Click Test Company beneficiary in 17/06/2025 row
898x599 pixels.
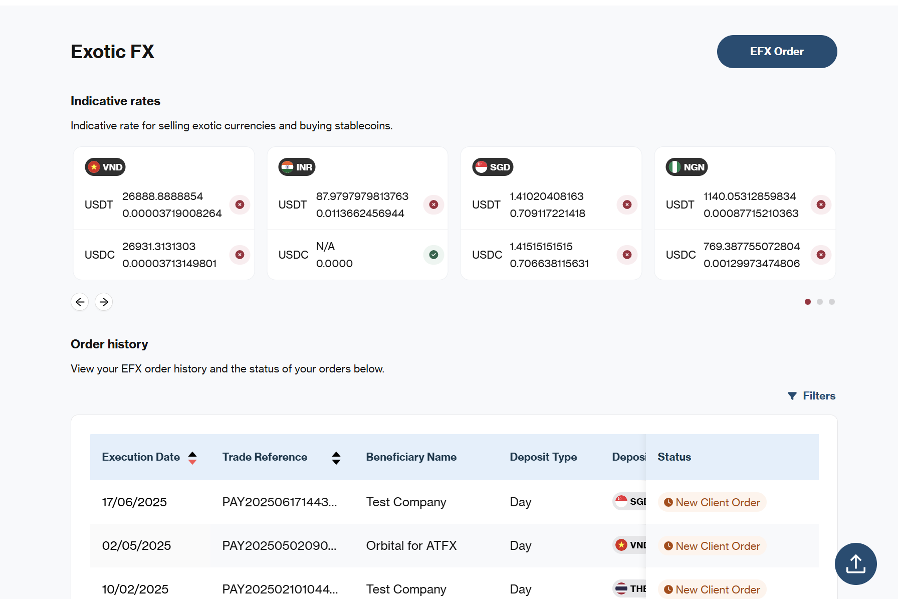tap(406, 502)
